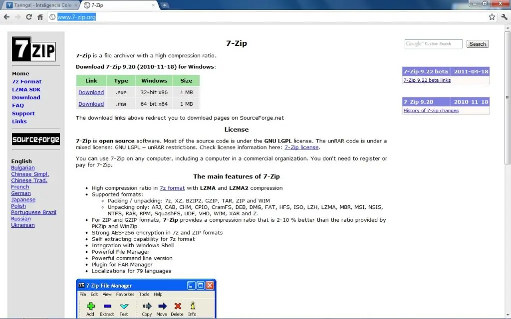The image size is (511, 319).
Task: Open the 7z Format sidebar link
Action: [27, 81]
